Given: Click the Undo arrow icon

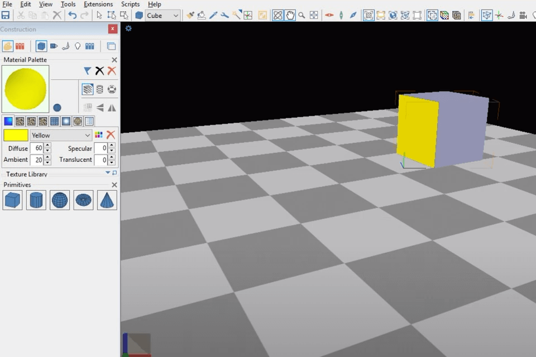Looking at the screenshot, I should 73,15.
